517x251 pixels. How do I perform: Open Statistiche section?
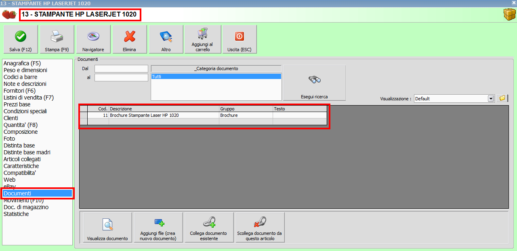[16, 214]
